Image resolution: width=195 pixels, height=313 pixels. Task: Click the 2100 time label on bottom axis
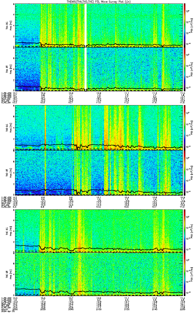99,309
